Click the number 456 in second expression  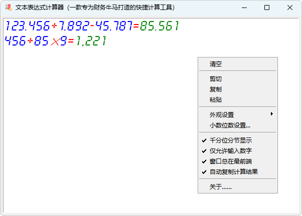click(x=15, y=40)
